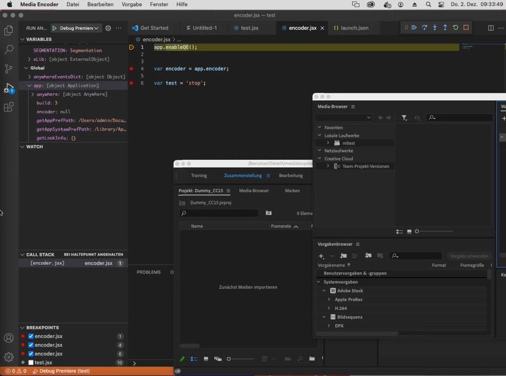Switch Media-Browser to list view

click(400, 231)
